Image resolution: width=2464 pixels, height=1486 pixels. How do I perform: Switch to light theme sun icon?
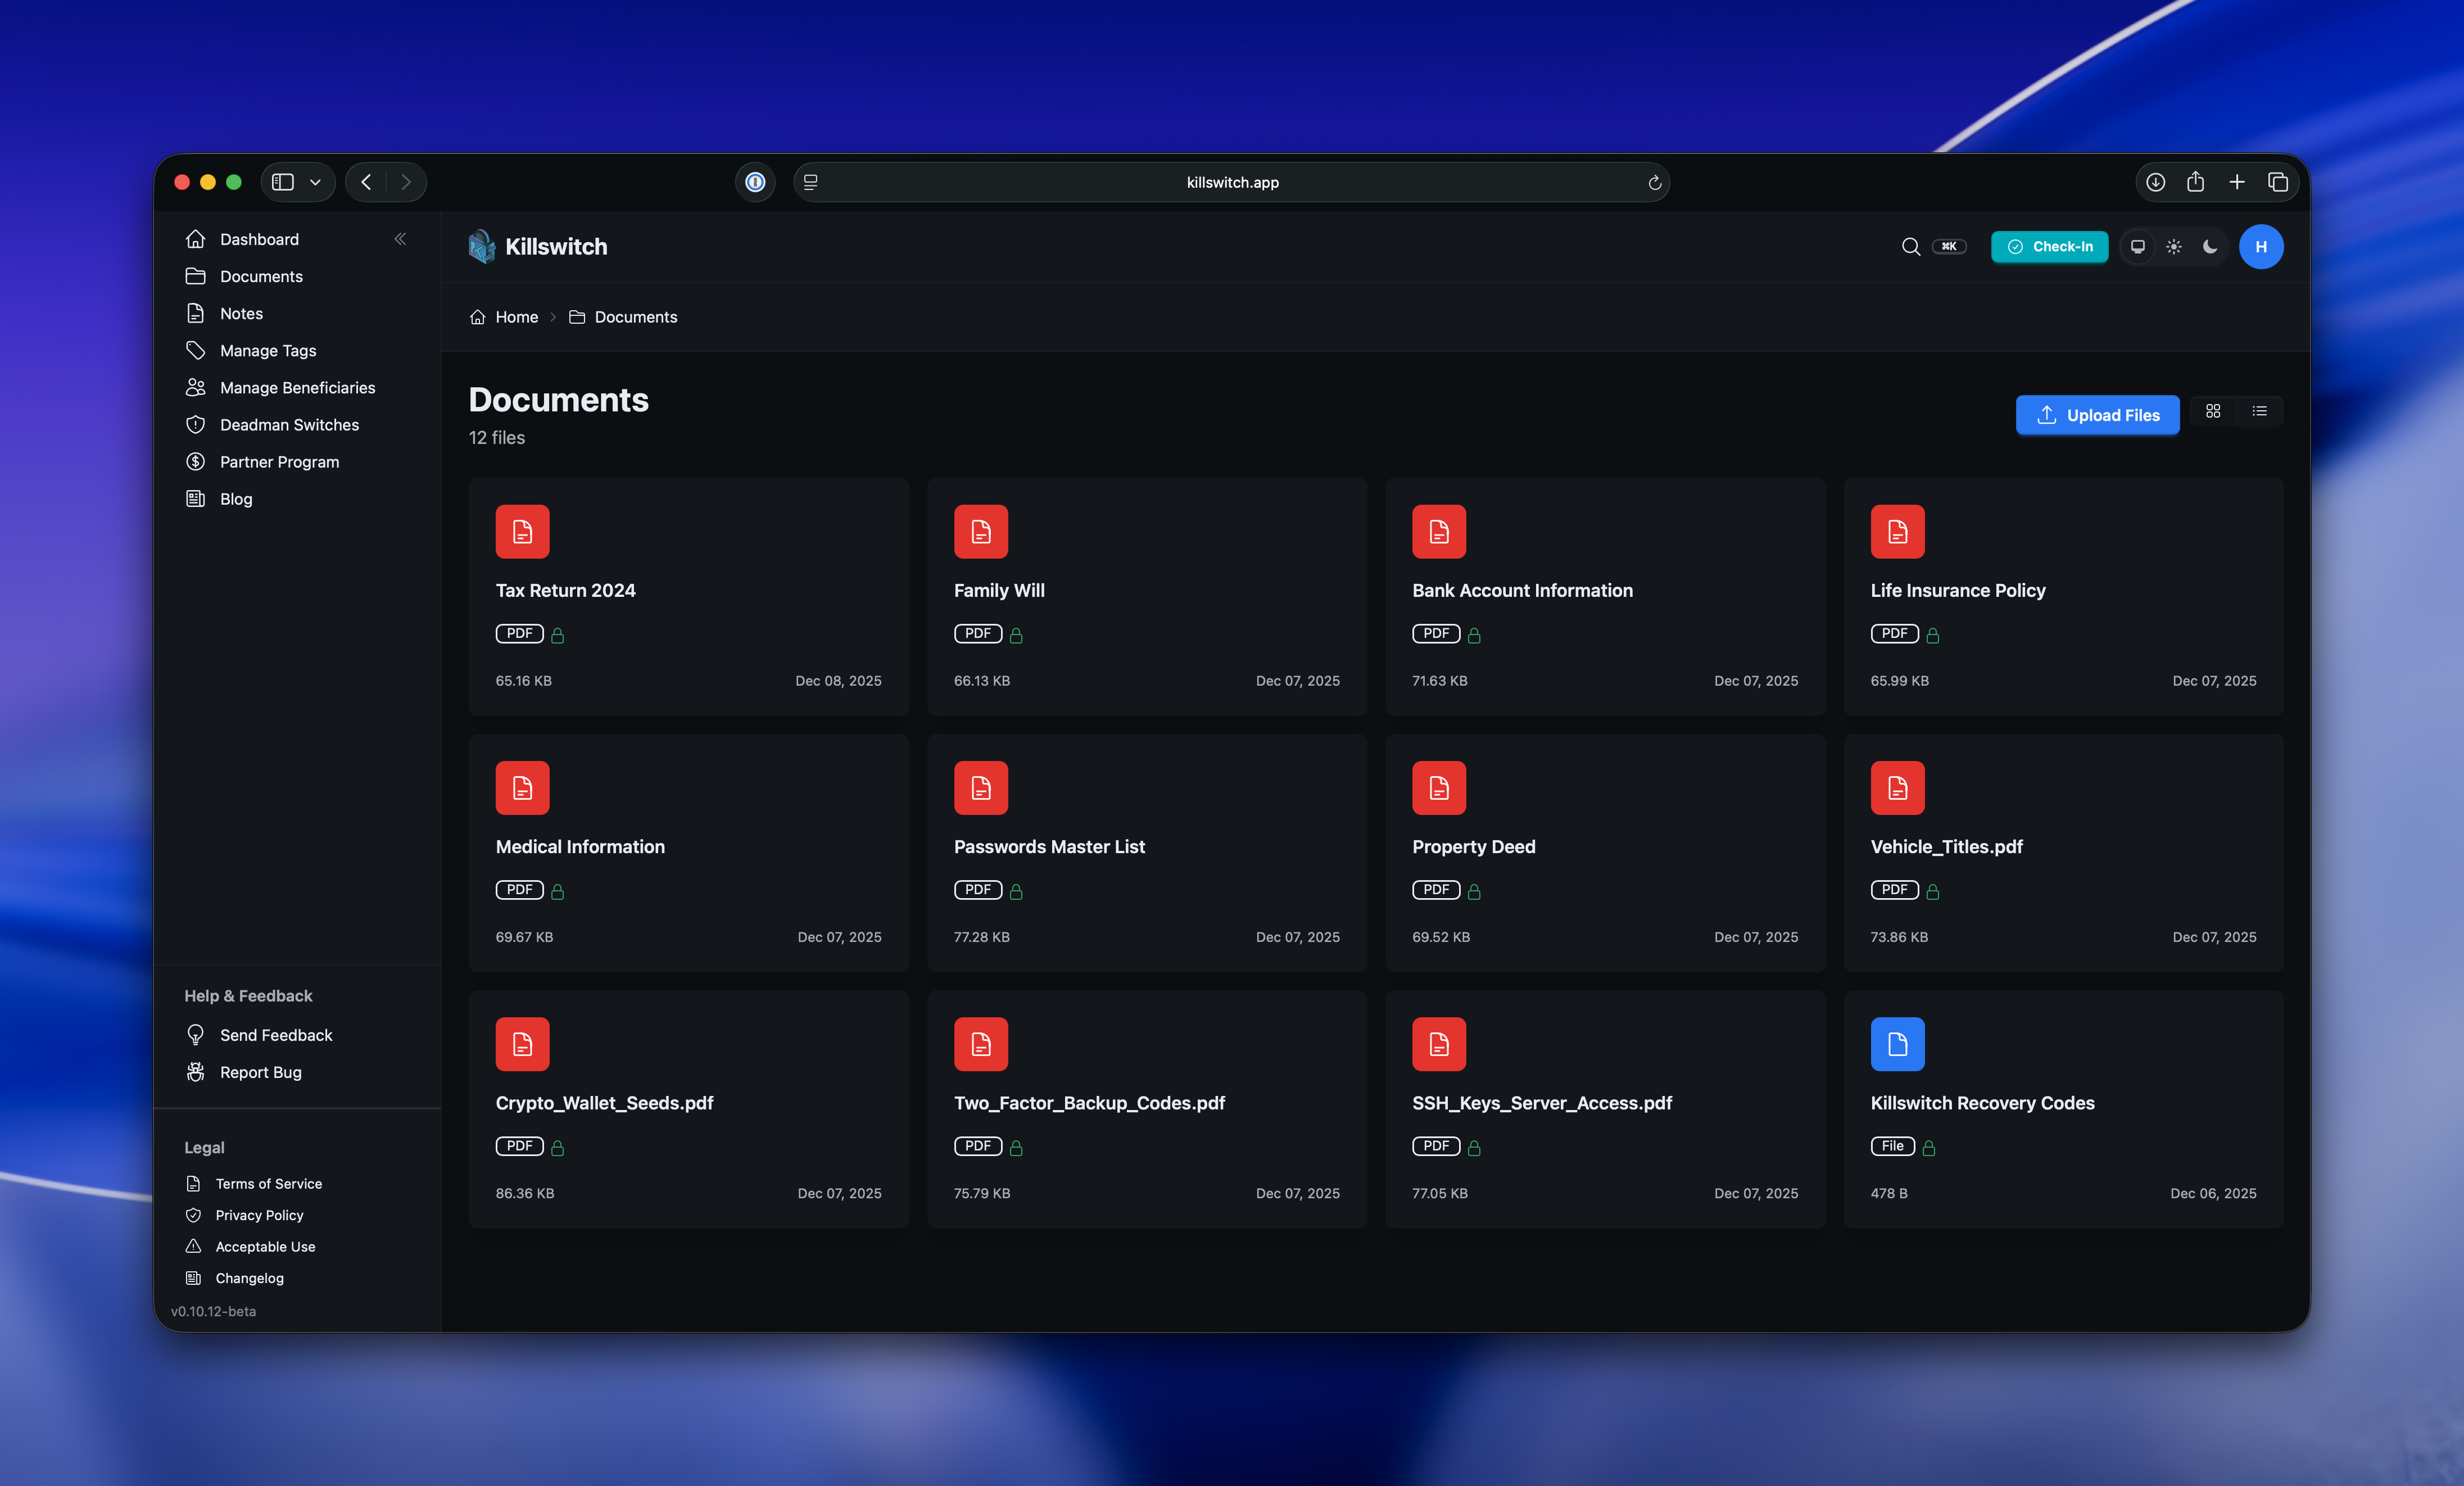point(2174,247)
